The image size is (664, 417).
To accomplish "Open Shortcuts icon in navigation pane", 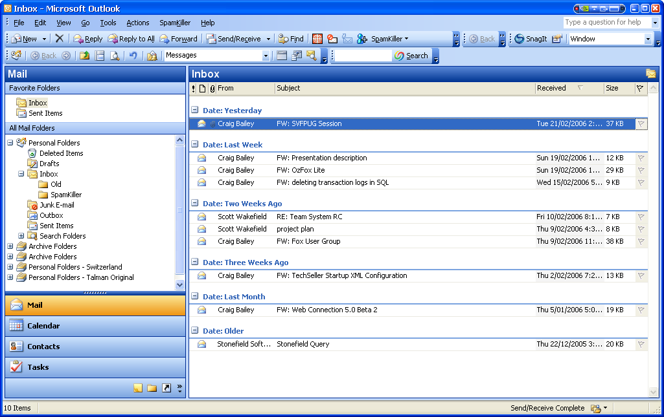I will click(x=166, y=388).
